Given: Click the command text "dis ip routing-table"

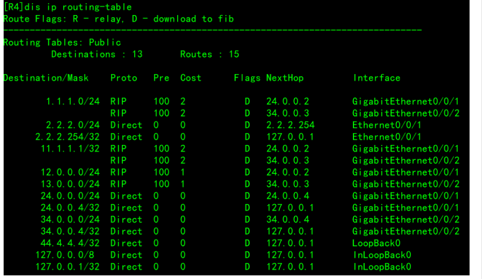Looking at the screenshot, I should coord(78,7).
